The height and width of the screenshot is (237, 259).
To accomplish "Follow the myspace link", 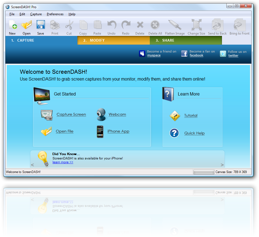I will click(154, 56).
